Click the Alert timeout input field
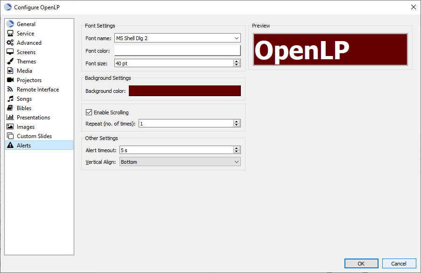The width and height of the screenshot is (421, 273). click(x=176, y=150)
